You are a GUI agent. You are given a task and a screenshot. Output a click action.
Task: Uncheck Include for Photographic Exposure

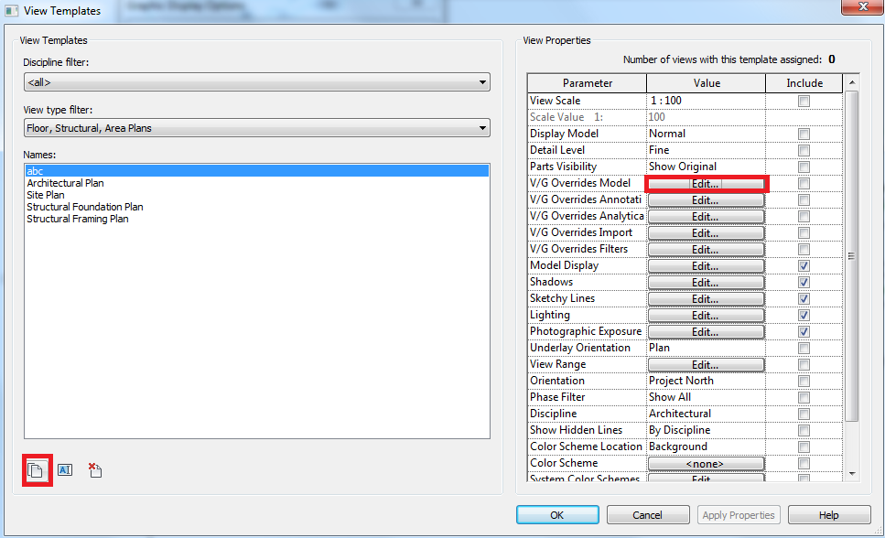(804, 332)
